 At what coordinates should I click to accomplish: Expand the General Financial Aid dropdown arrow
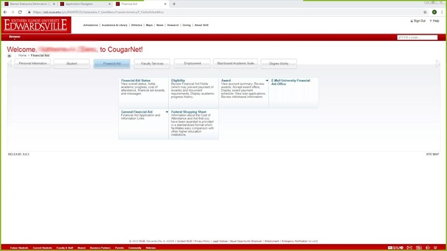166,112
